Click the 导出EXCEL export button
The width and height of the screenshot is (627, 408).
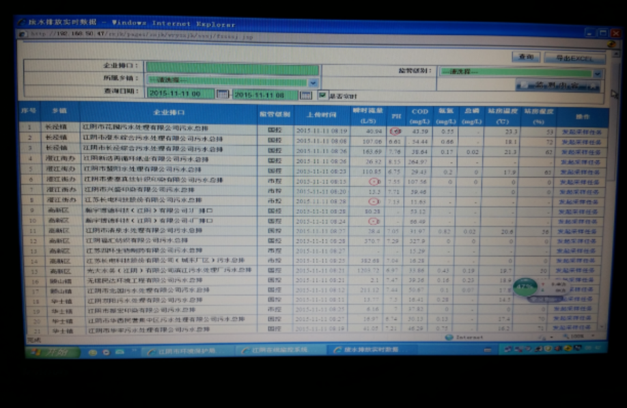tap(574, 58)
